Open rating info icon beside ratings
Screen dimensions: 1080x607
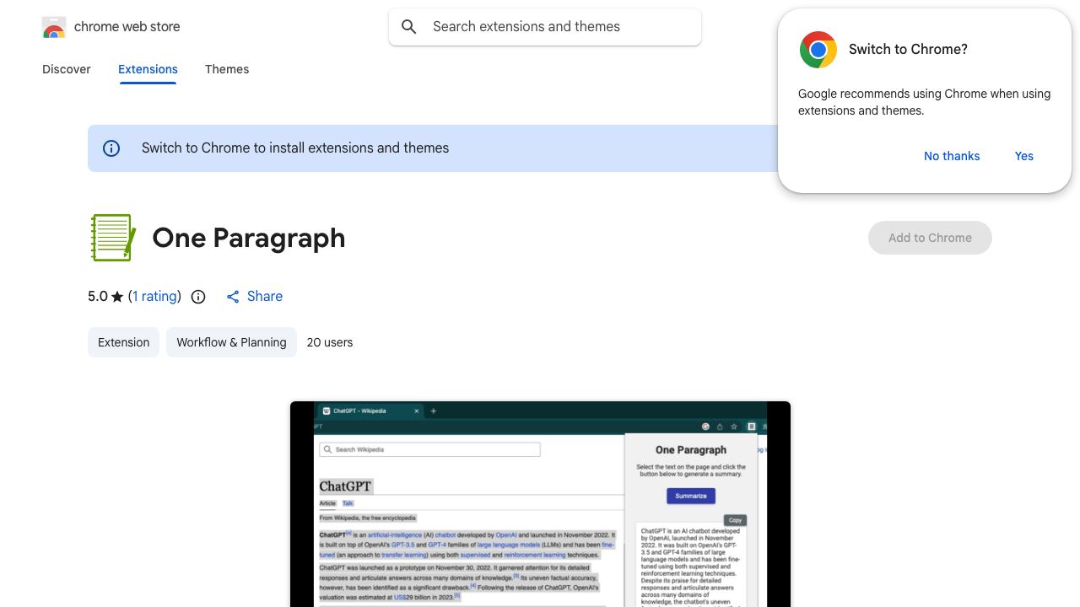pos(198,297)
